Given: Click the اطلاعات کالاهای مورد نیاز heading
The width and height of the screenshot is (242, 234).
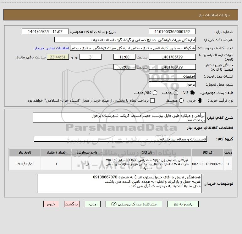Looking at the screenshot, I should tap(210, 128).
